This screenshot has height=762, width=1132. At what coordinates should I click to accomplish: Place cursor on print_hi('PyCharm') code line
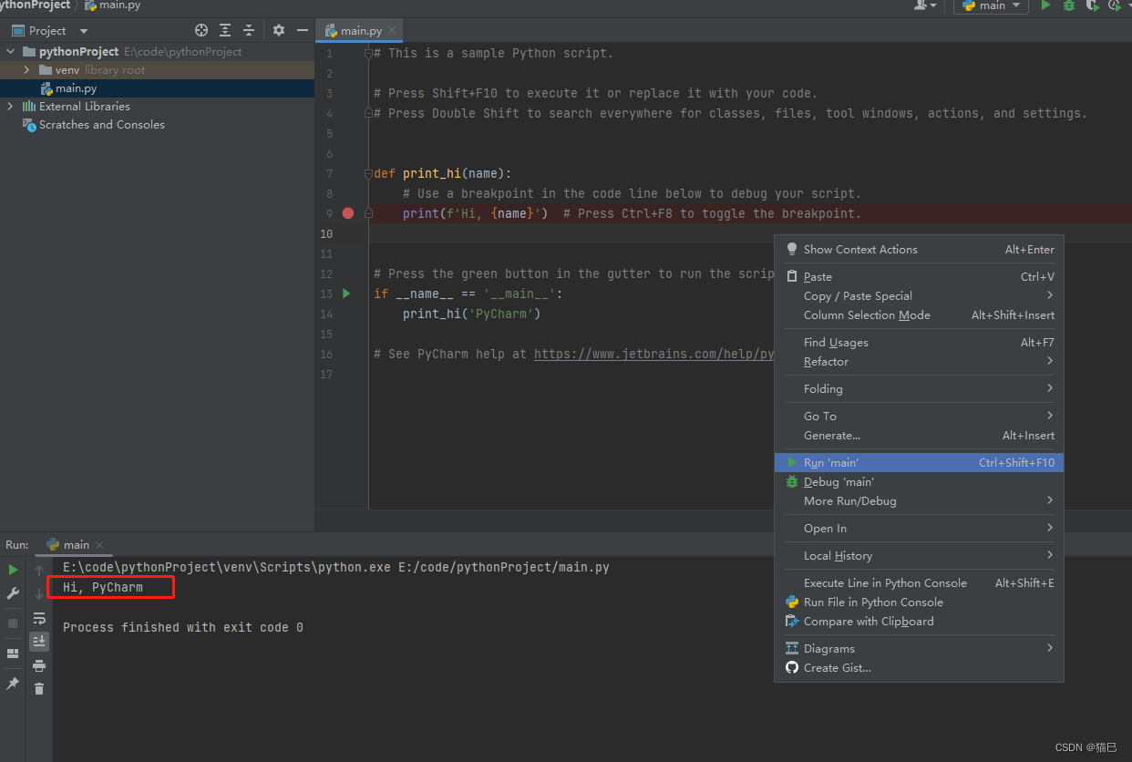(471, 314)
